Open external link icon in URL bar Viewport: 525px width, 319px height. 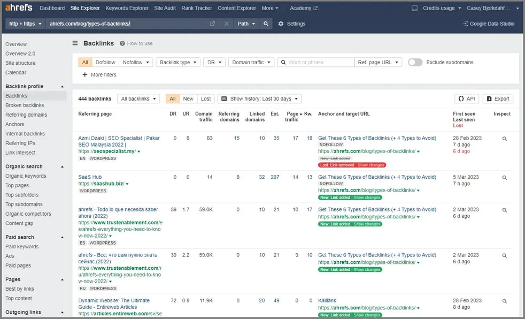(x=212, y=24)
